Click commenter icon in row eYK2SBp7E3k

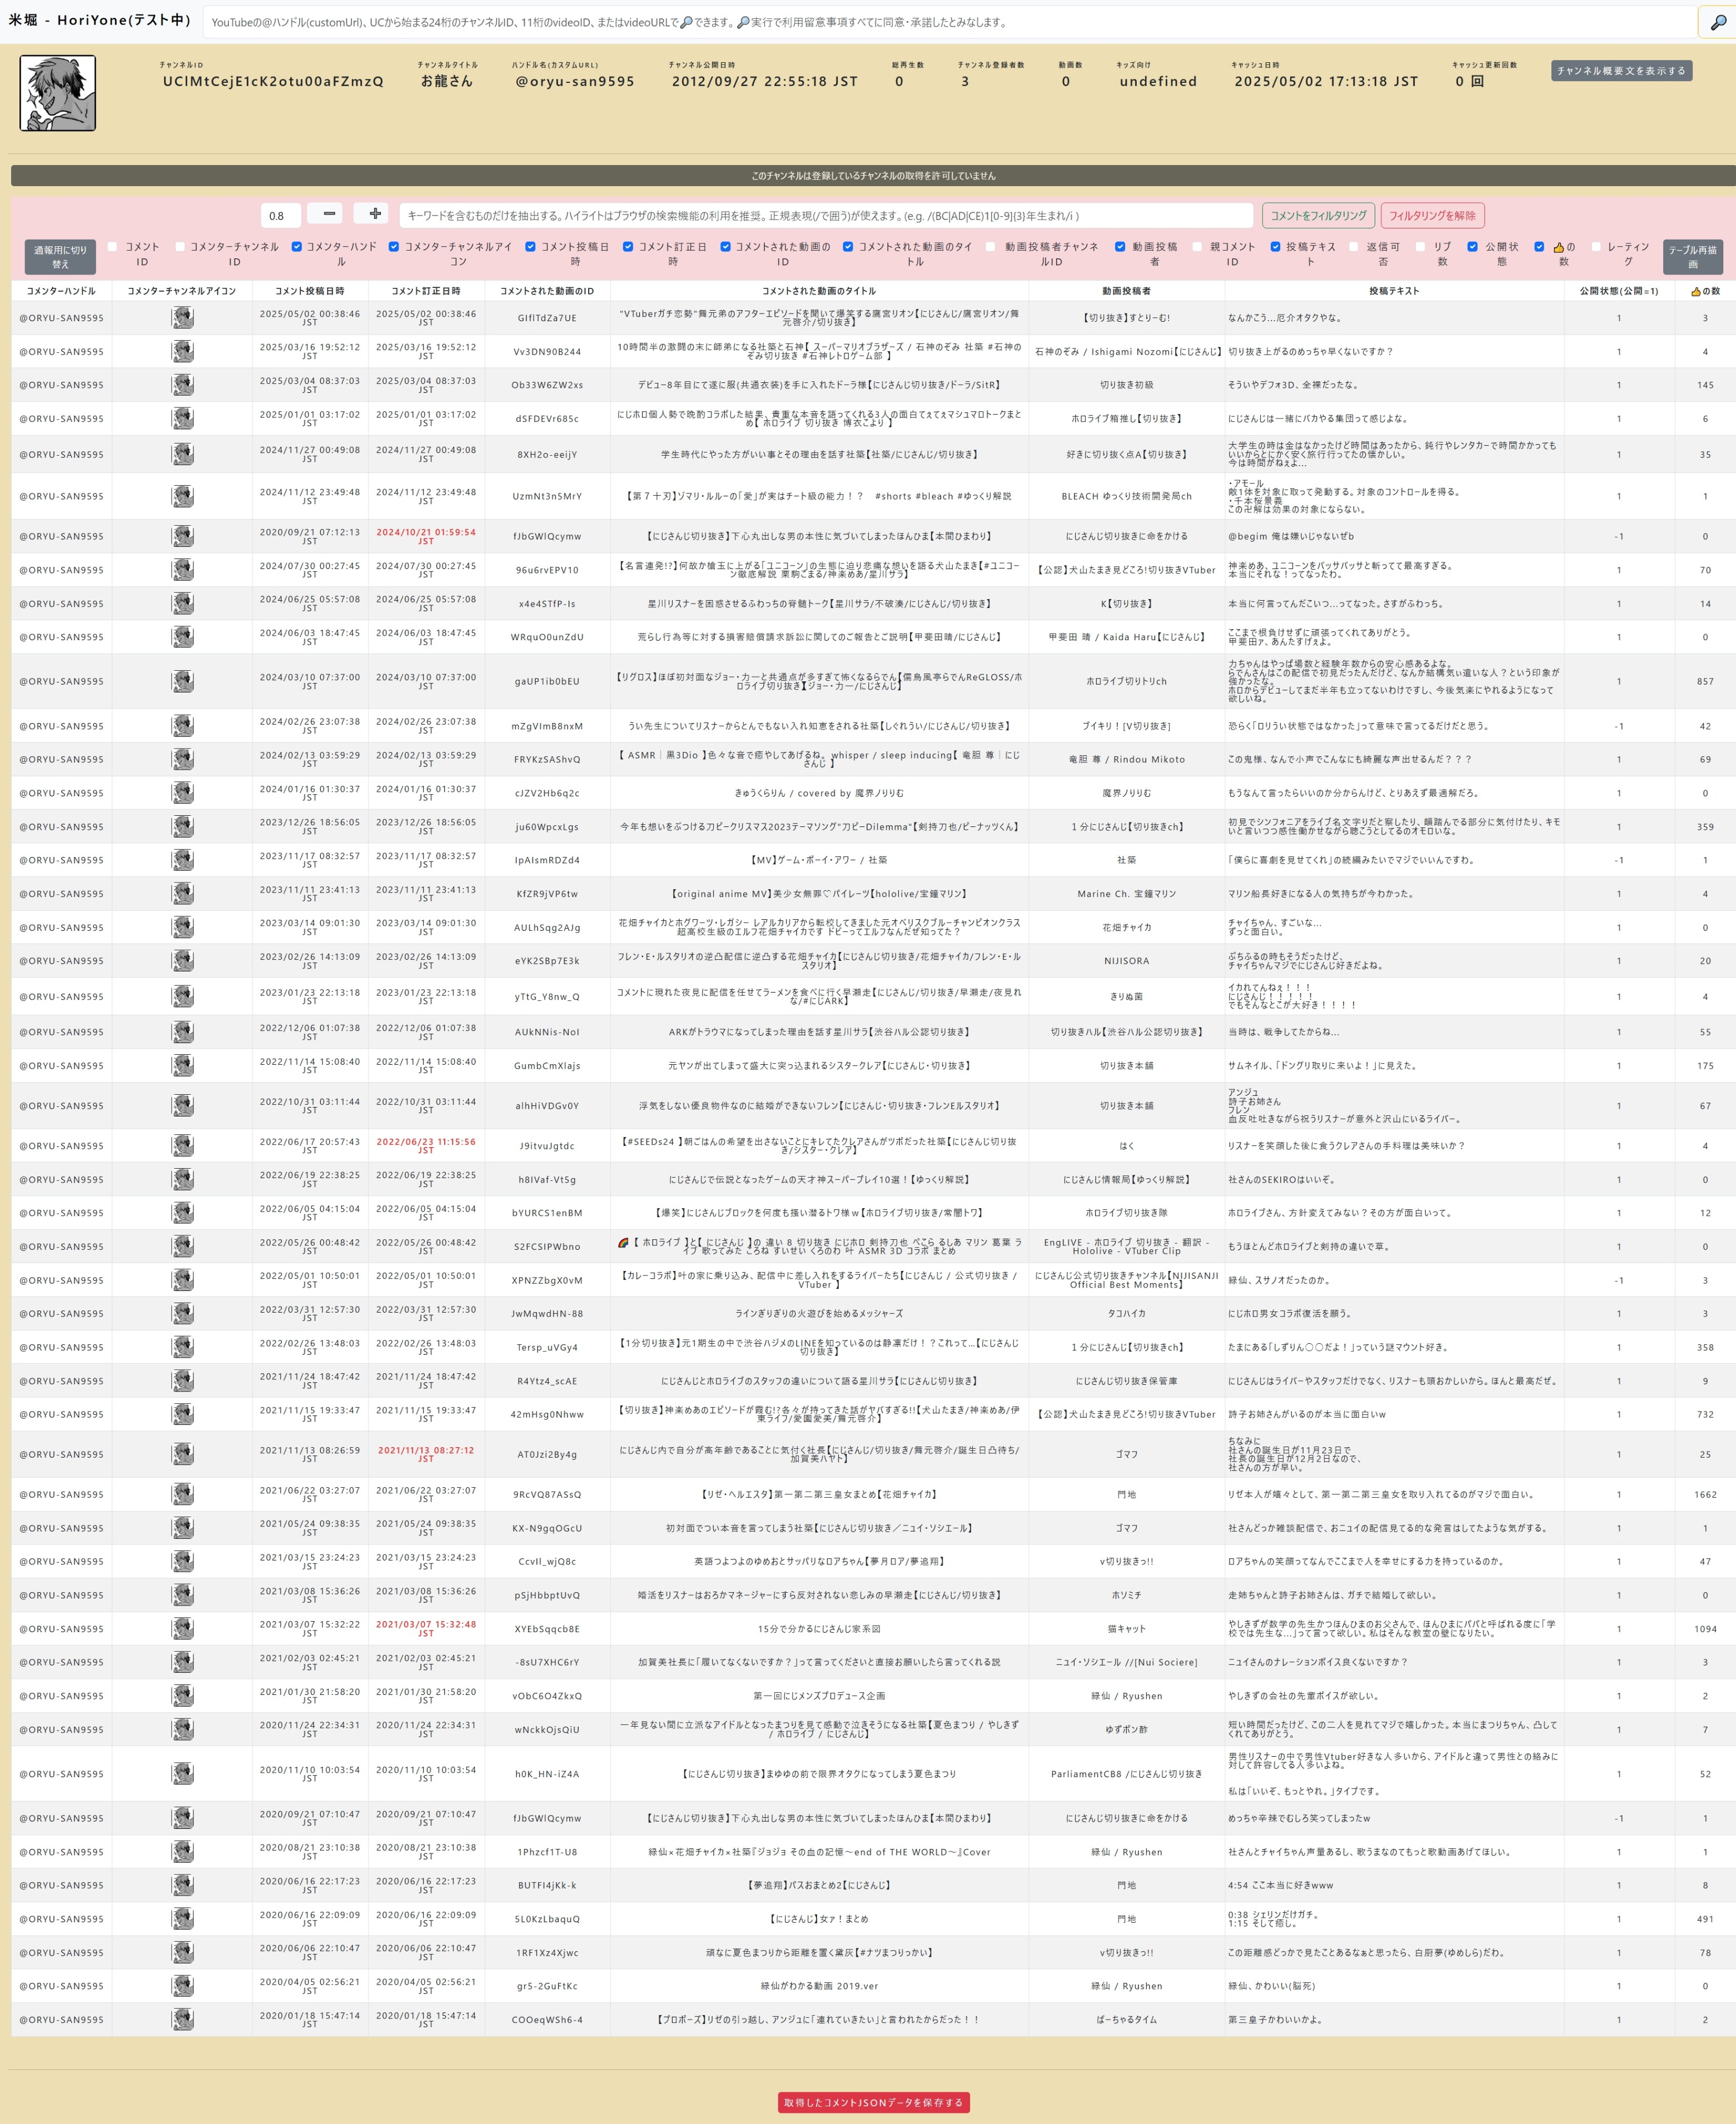tap(182, 961)
